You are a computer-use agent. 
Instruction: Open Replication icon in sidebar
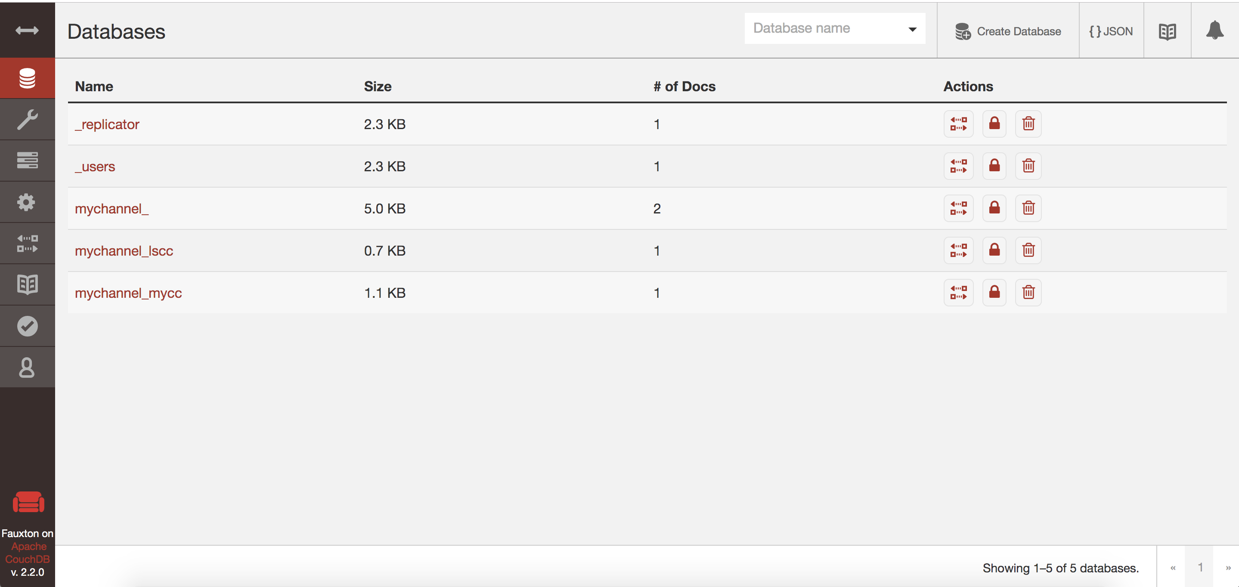[27, 243]
